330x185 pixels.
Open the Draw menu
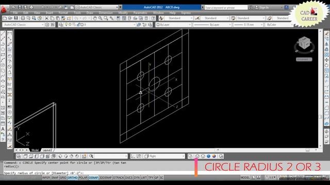[90, 13]
